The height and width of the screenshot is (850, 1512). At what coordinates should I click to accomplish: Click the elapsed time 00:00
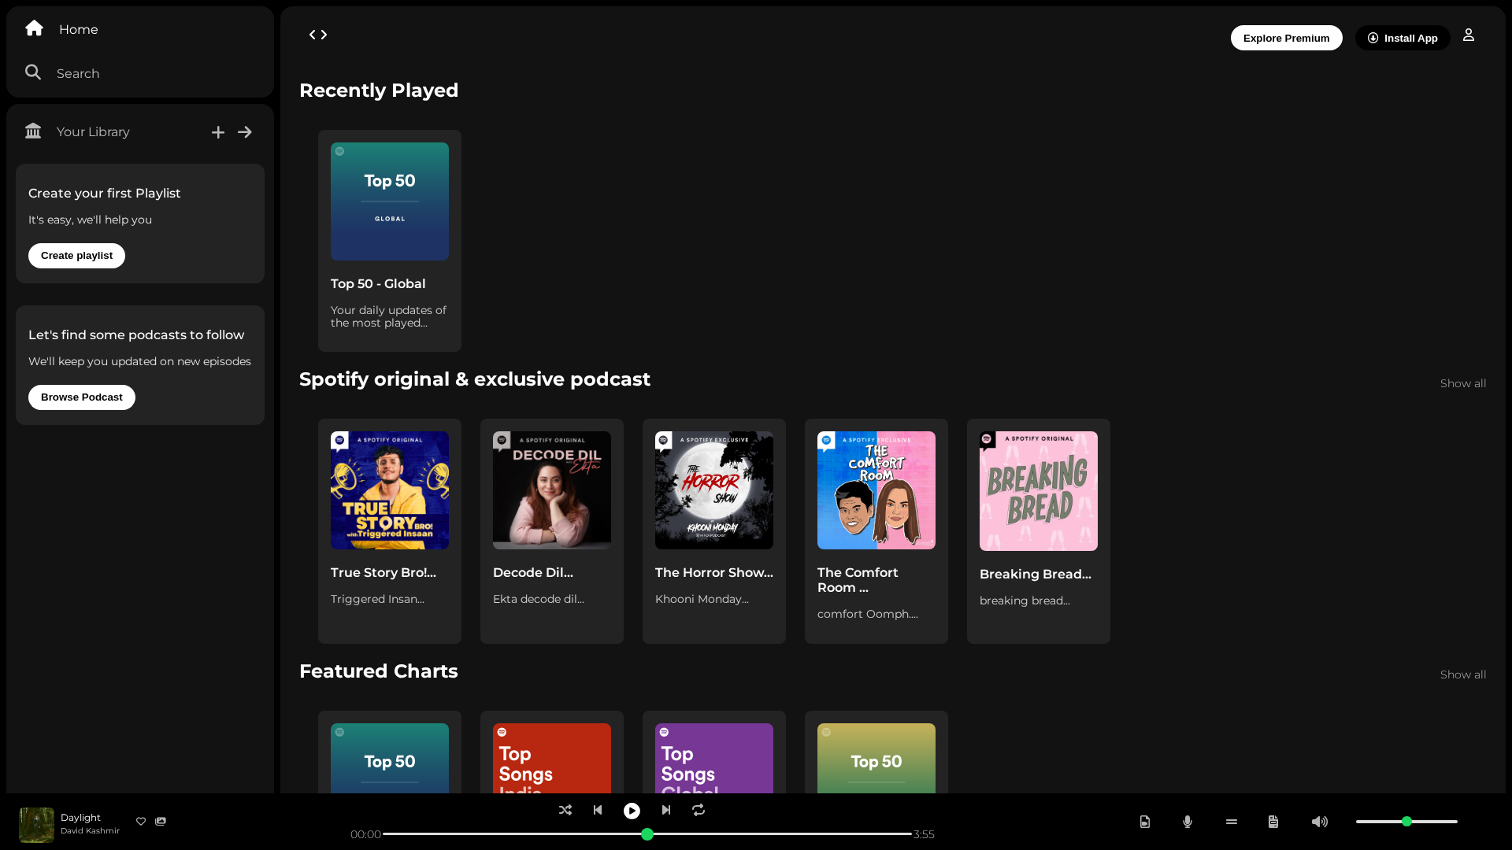365,835
